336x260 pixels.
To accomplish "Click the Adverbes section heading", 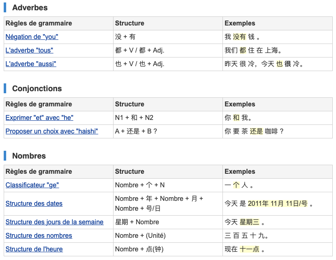I will tap(30, 8).
